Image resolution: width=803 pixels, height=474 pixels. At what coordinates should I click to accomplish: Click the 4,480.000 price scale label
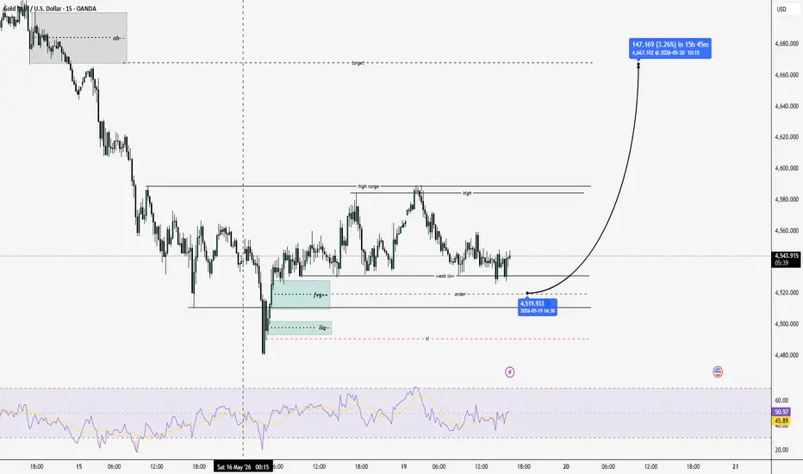tap(787, 355)
